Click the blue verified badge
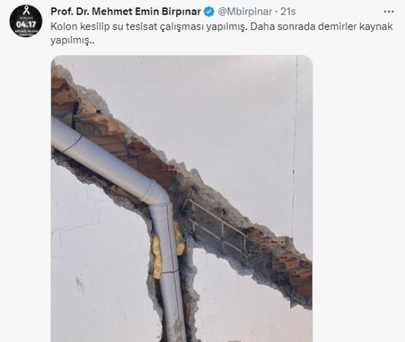Image resolution: width=405 pixels, height=342 pixels. pos(209,11)
